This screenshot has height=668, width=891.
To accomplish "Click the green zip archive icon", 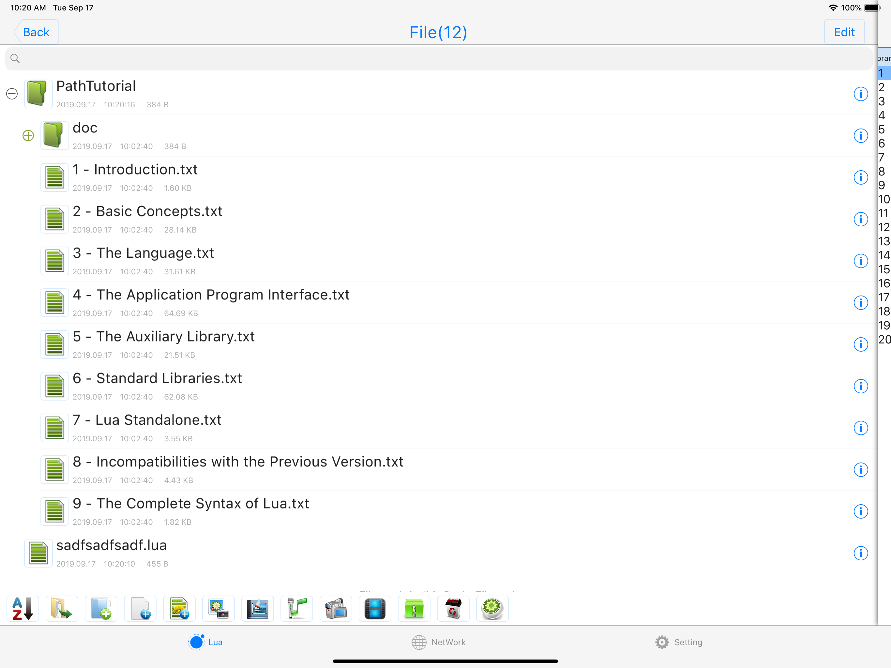I will click(414, 608).
